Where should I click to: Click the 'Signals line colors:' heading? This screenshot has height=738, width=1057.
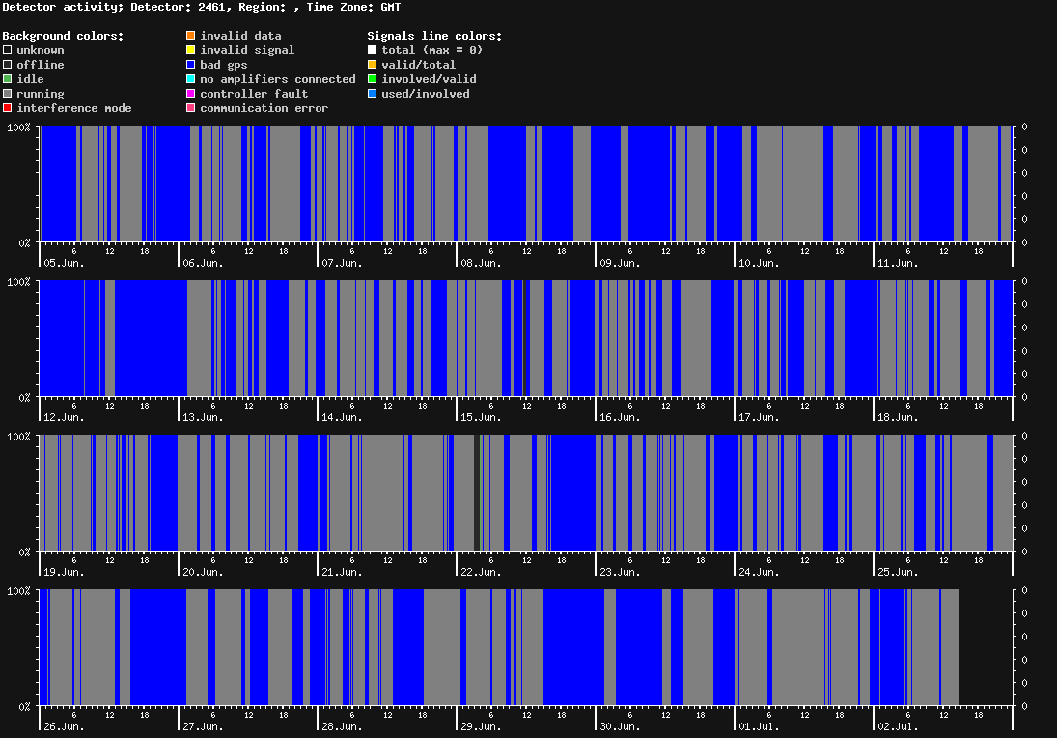coord(434,36)
